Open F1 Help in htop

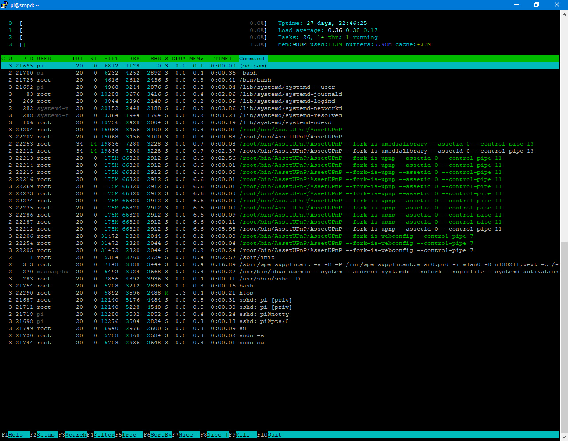click(15, 435)
